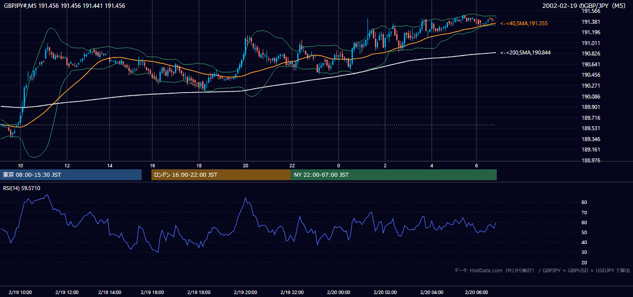Screen dimensions: 633x297
Task: Click price axis value 189.901
Action: click(x=591, y=107)
